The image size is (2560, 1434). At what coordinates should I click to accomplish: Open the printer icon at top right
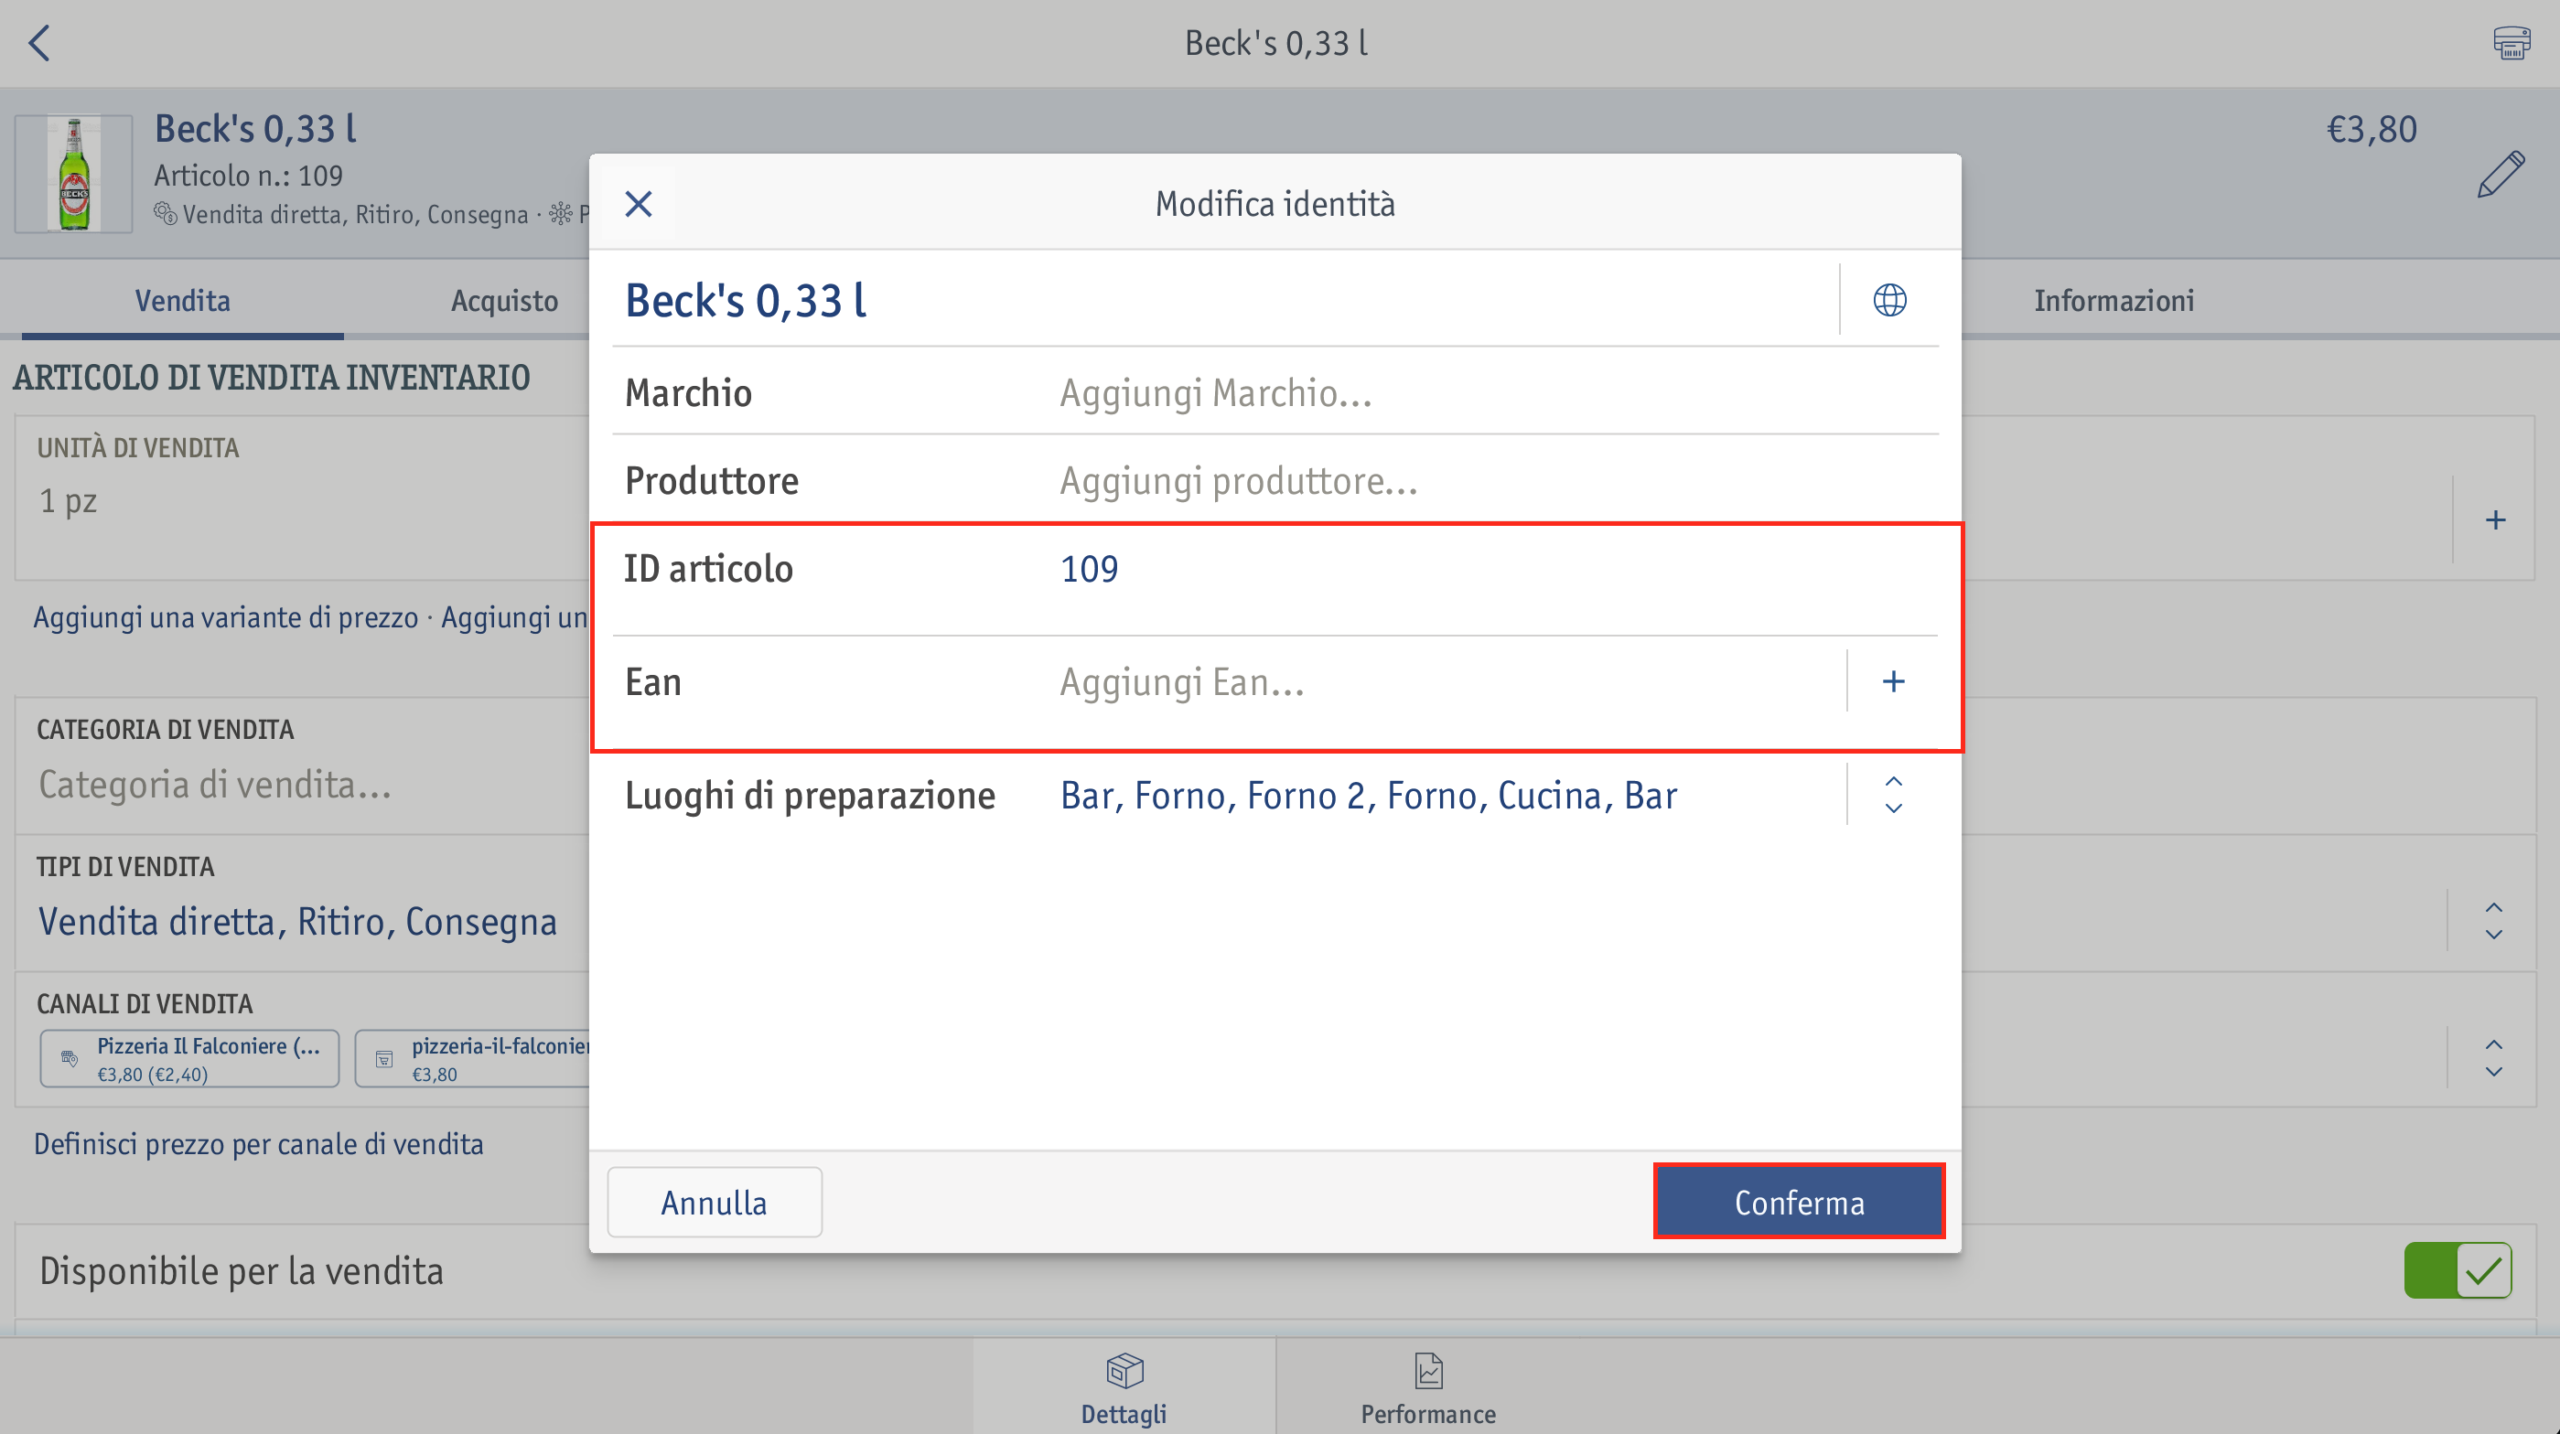2512,43
